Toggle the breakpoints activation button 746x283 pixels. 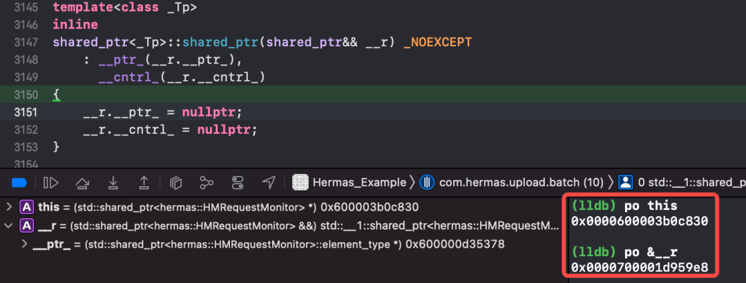tap(19, 182)
